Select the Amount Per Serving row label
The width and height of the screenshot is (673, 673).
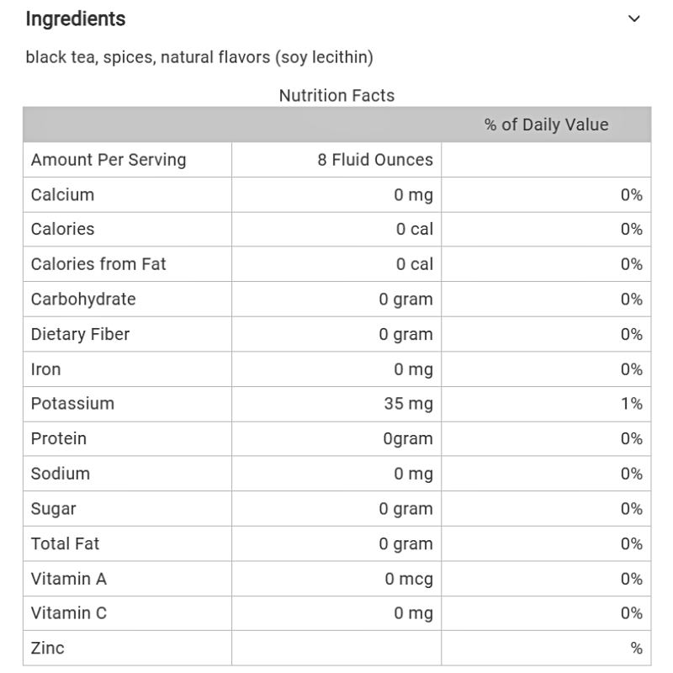click(x=109, y=160)
